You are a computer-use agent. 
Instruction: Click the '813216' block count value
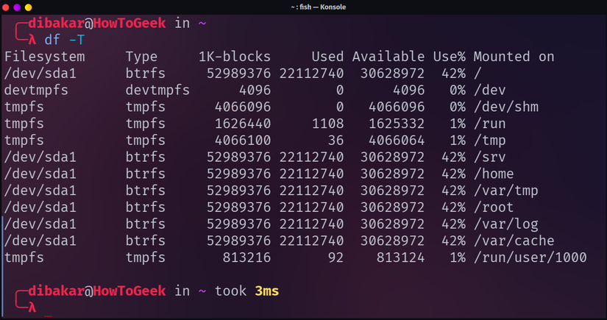[x=246, y=257]
